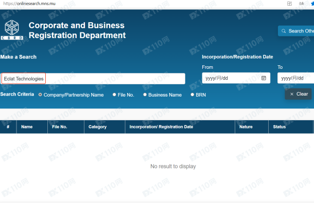Open the From date calendar picker icon
This screenshot has height=203, width=314.
[x=264, y=78]
